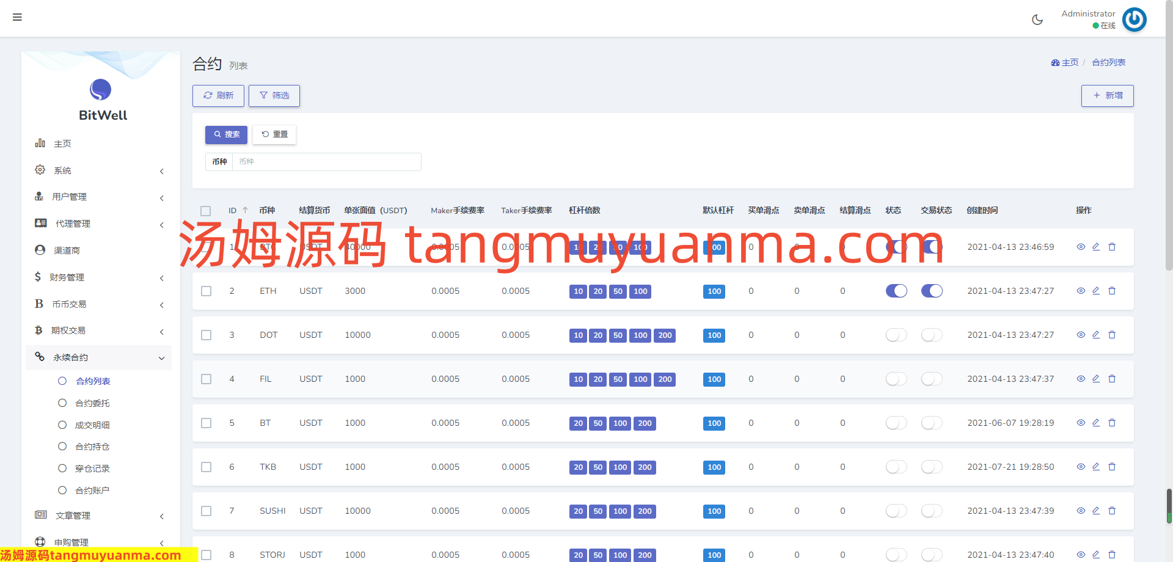Delete the SUSHI contract row

pyautogui.click(x=1112, y=511)
